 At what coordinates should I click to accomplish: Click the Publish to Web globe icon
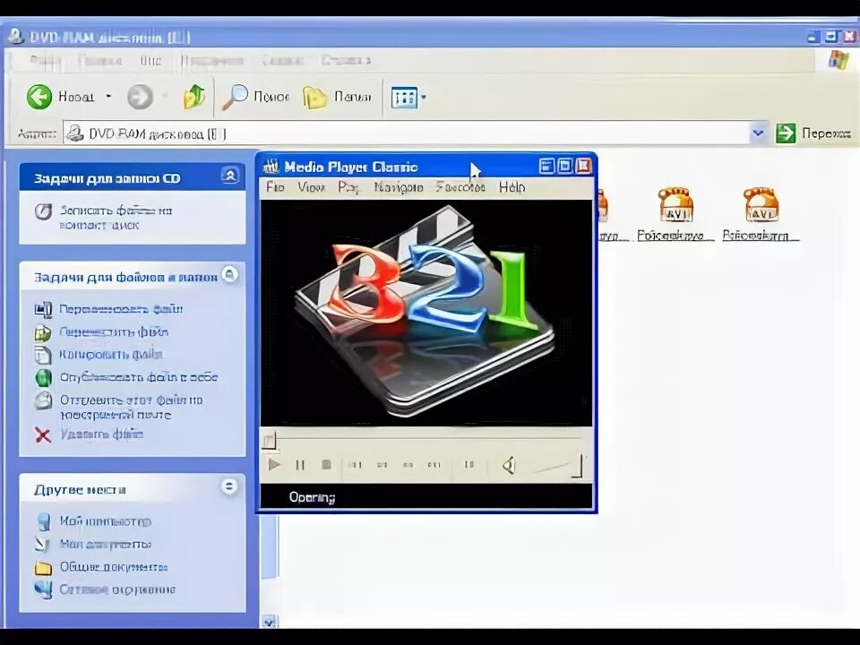point(43,378)
